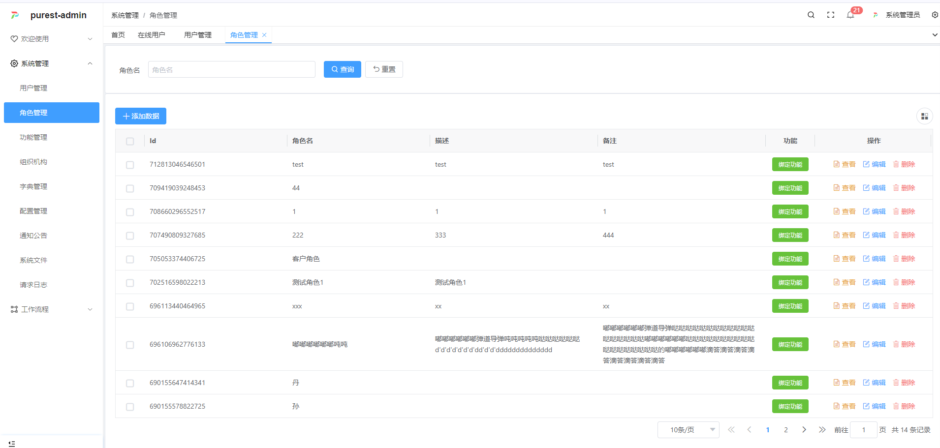Tick the checkbox for role id 712813046546501
The height and width of the screenshot is (448, 940).
pos(130,165)
